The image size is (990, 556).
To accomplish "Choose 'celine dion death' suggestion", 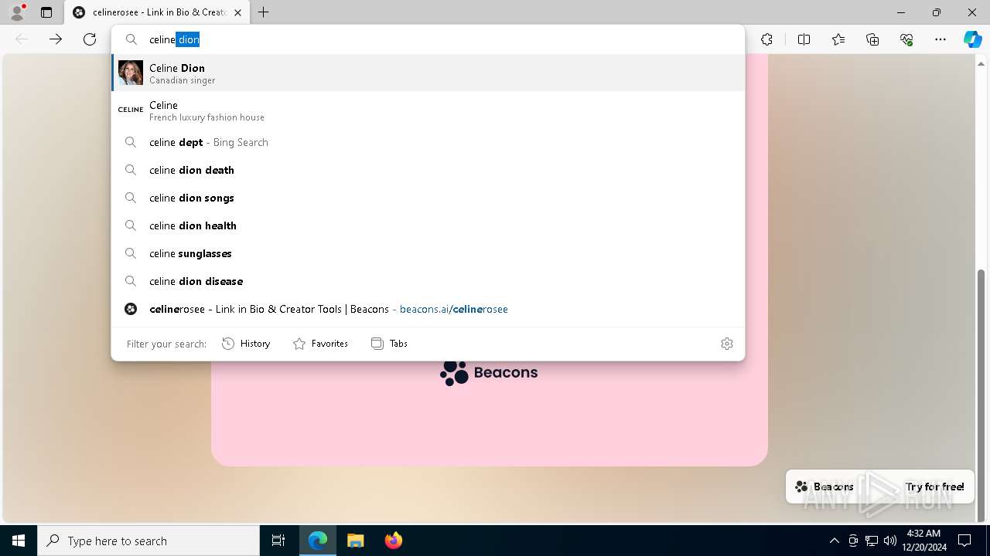I will point(428,170).
